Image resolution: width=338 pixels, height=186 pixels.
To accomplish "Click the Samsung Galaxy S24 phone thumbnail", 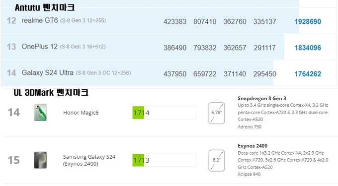I will tap(40, 160).
